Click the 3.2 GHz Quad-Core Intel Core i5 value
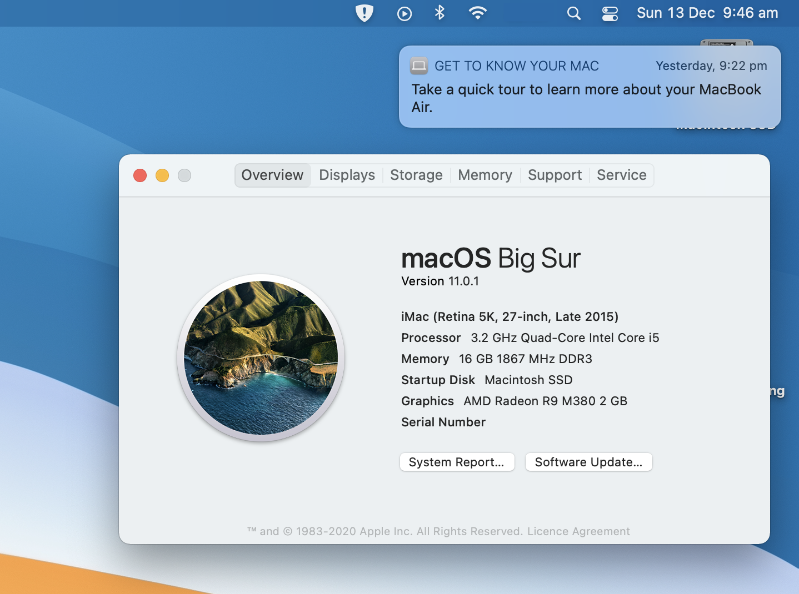The image size is (799, 594). click(565, 338)
